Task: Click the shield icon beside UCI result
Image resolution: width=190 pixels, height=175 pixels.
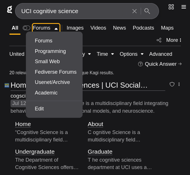Action: pos(172,84)
